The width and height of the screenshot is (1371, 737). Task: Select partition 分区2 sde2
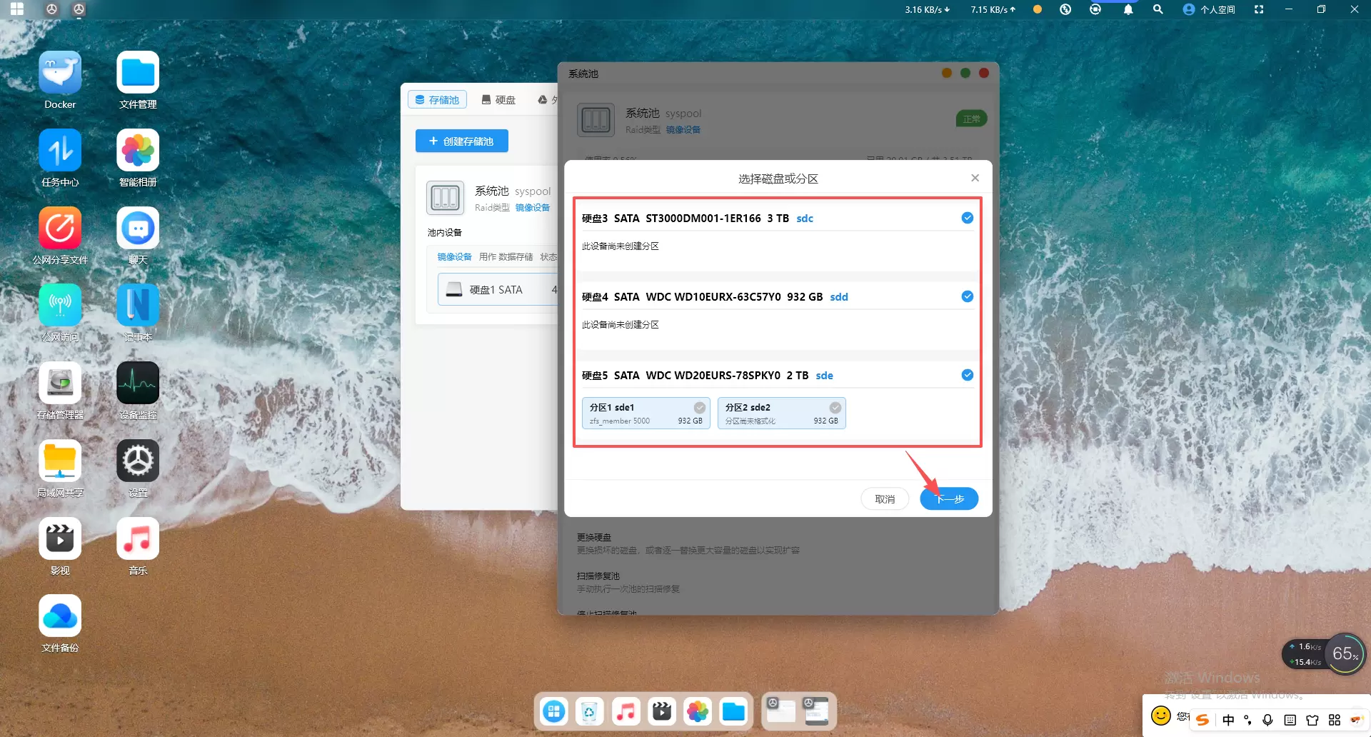781,413
